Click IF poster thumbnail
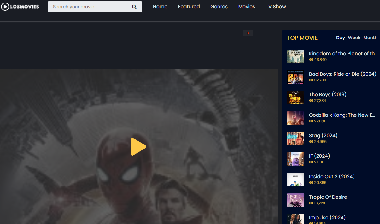The width and height of the screenshot is (380, 224). 295,159
